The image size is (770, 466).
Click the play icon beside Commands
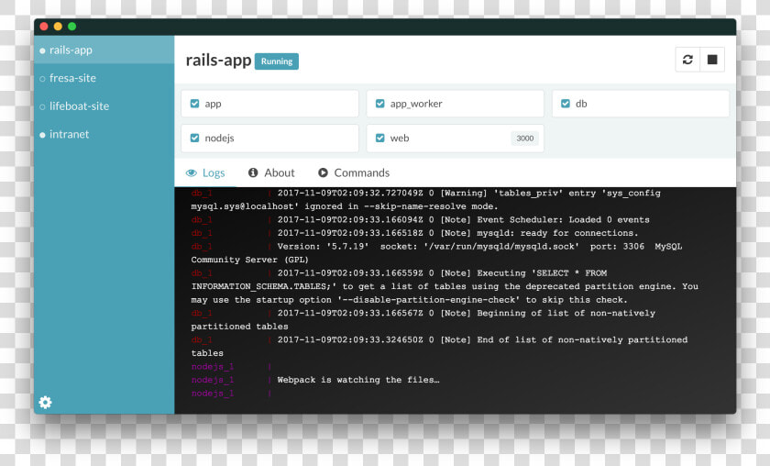323,172
